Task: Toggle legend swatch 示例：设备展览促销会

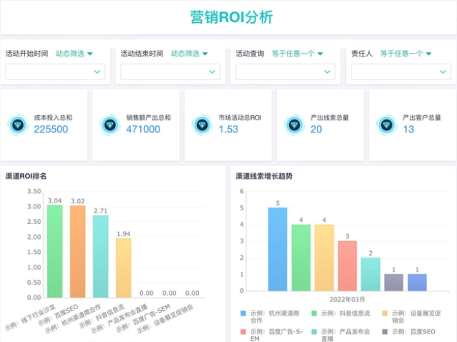Action: point(385,313)
